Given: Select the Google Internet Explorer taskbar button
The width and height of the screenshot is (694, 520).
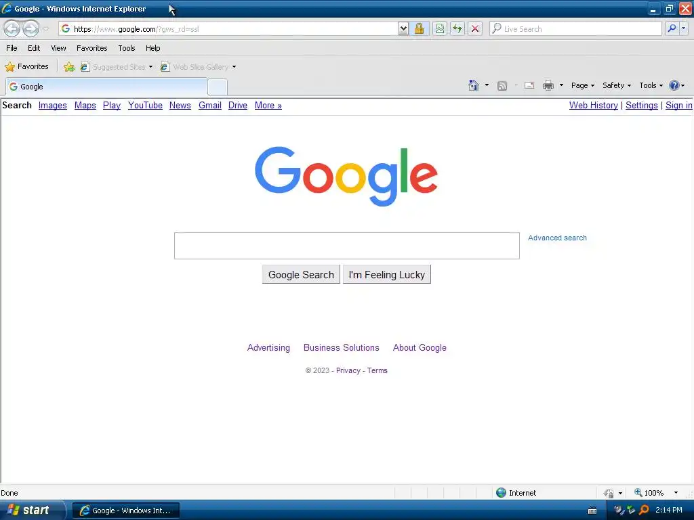Looking at the screenshot, I should click(125, 511).
